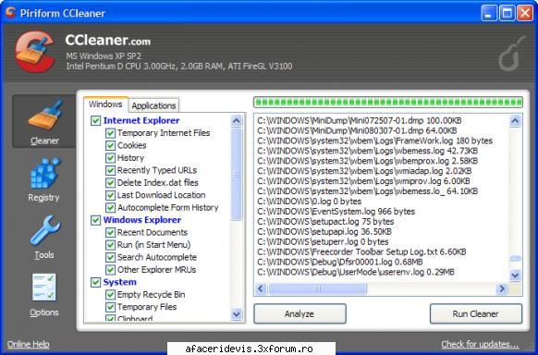Select the userenv.log 0.29MB line
538x355 pixels.
tap(356, 272)
